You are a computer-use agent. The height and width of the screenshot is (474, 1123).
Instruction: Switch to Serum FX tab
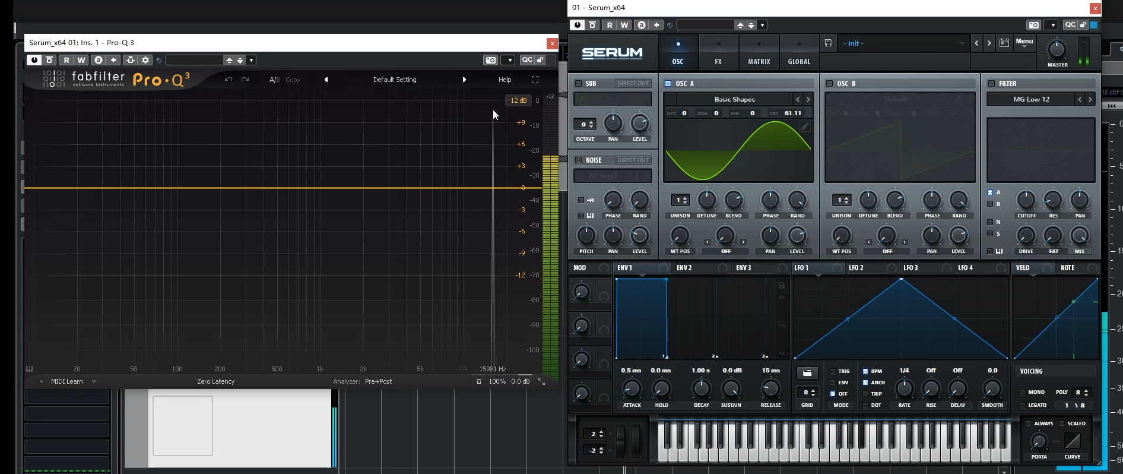[718, 52]
